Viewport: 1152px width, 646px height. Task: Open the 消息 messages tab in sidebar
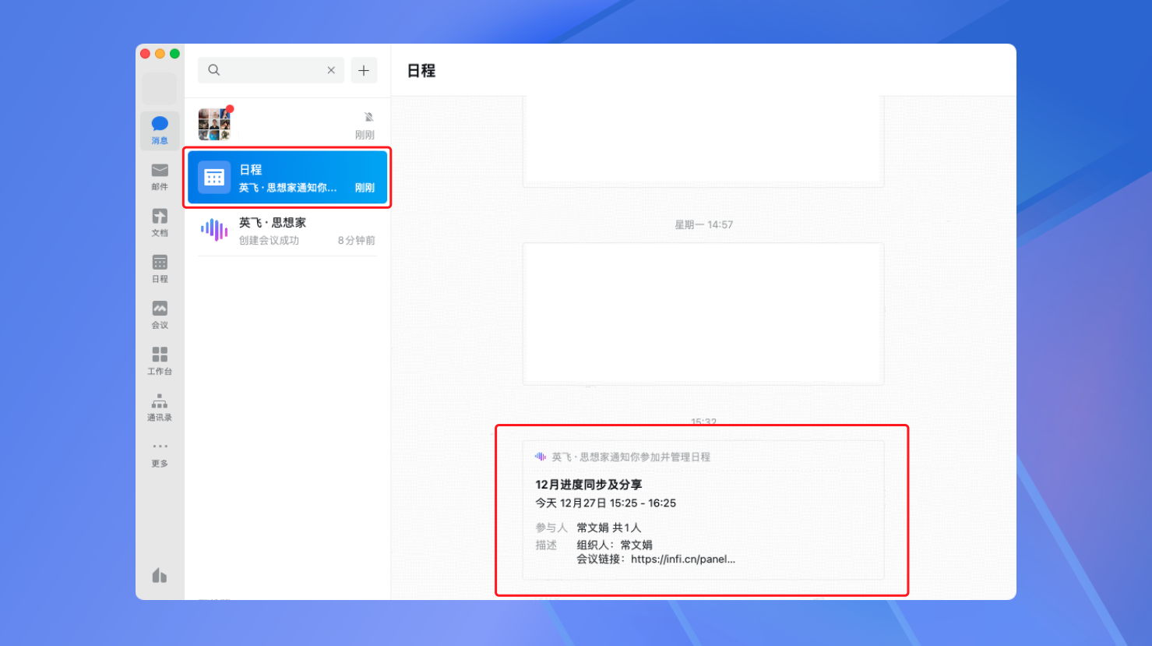(160, 130)
